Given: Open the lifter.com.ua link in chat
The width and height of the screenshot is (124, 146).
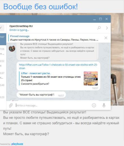Looking at the screenshot, I should pos(58,67).
